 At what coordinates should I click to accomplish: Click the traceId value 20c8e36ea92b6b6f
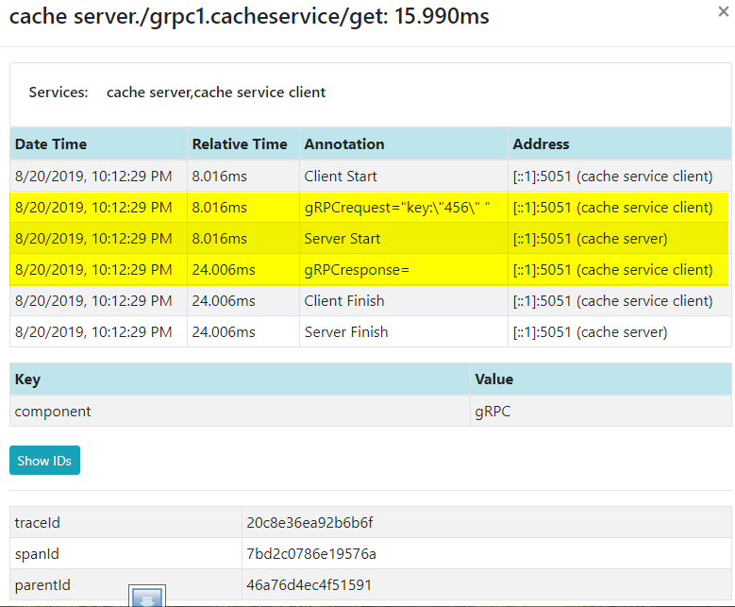[309, 523]
